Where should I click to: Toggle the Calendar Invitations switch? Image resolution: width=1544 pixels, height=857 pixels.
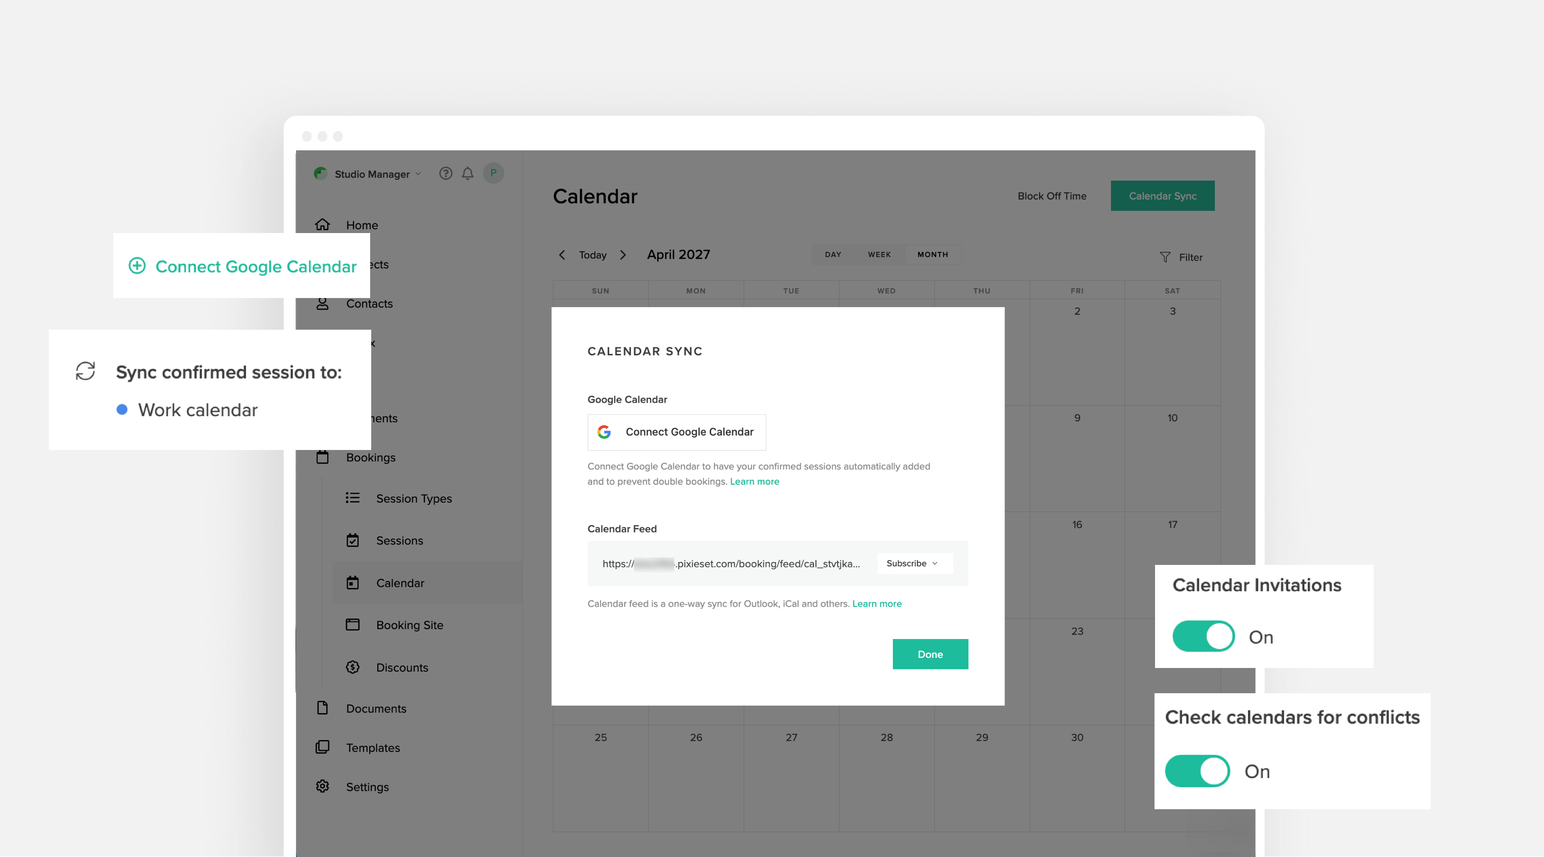pyautogui.click(x=1203, y=636)
